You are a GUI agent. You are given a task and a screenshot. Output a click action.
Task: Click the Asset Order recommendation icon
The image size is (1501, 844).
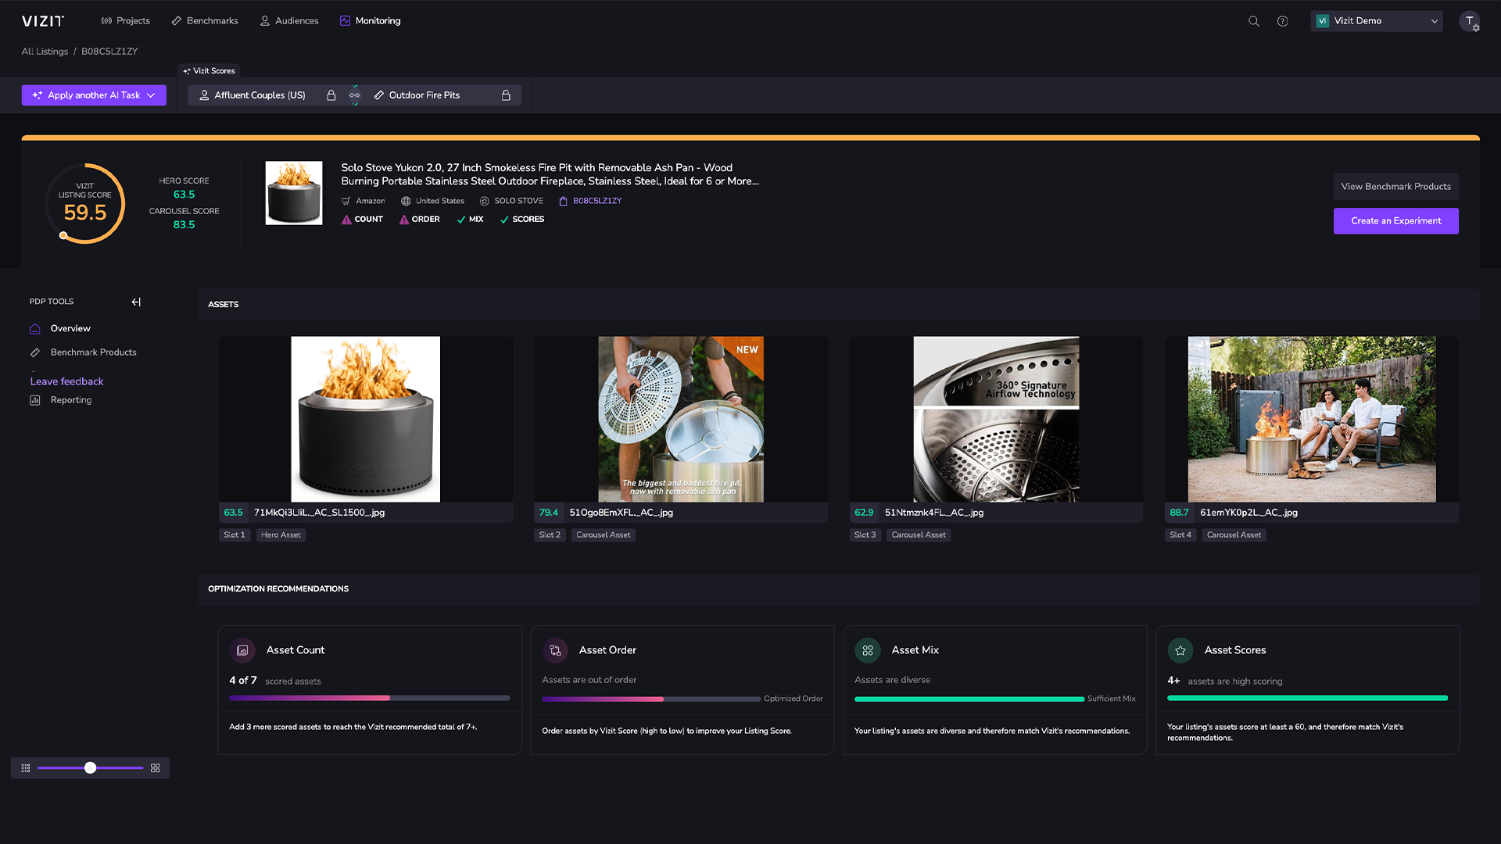pos(555,650)
